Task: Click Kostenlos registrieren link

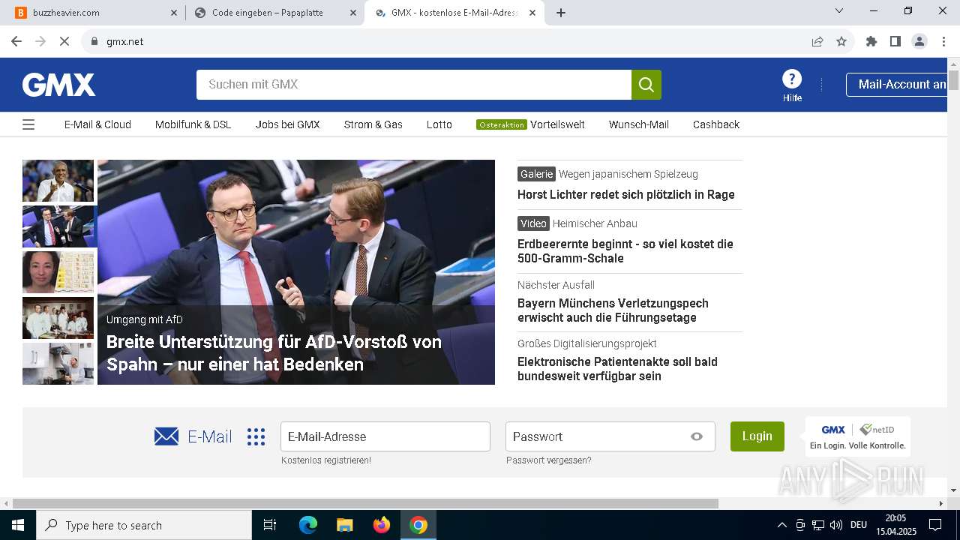Action: (326, 460)
